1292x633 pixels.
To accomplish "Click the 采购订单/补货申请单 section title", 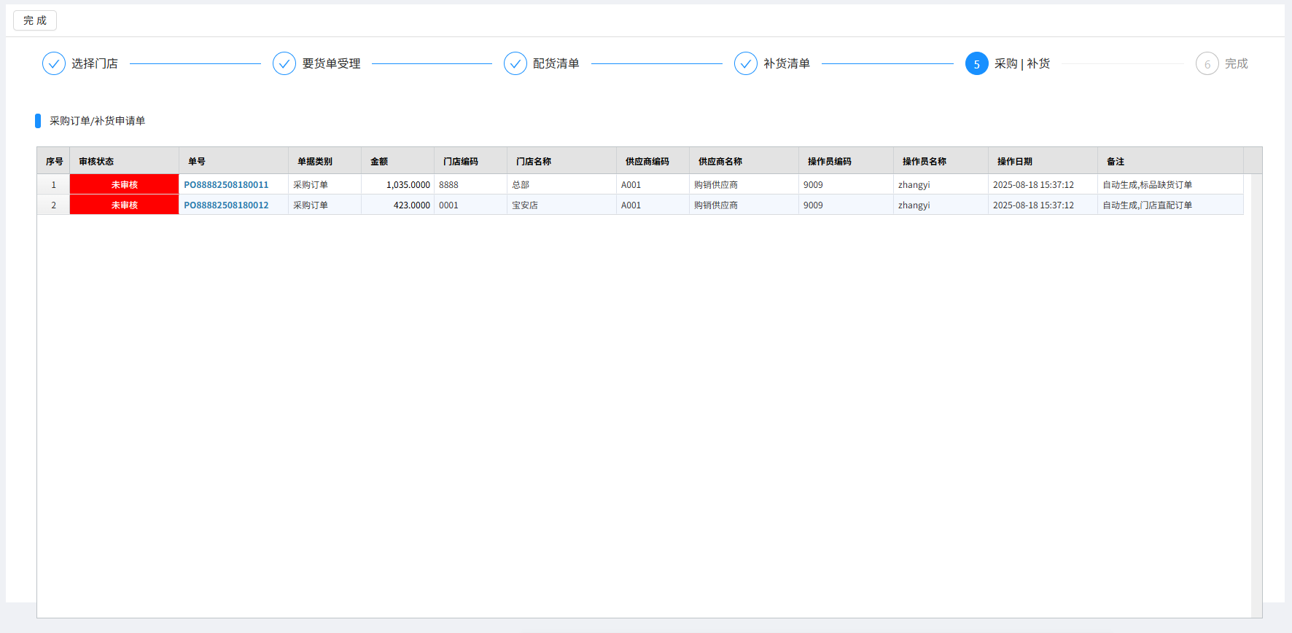I will coord(98,121).
